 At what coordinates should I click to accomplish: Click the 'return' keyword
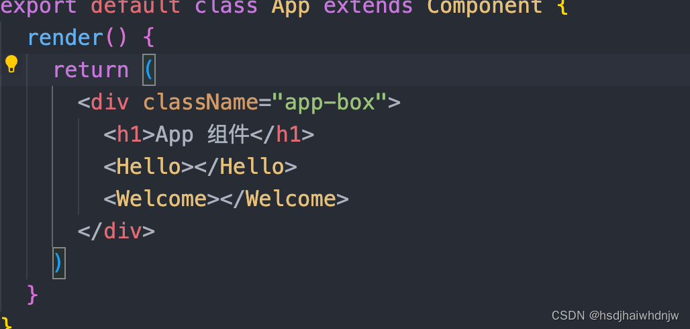click(91, 70)
